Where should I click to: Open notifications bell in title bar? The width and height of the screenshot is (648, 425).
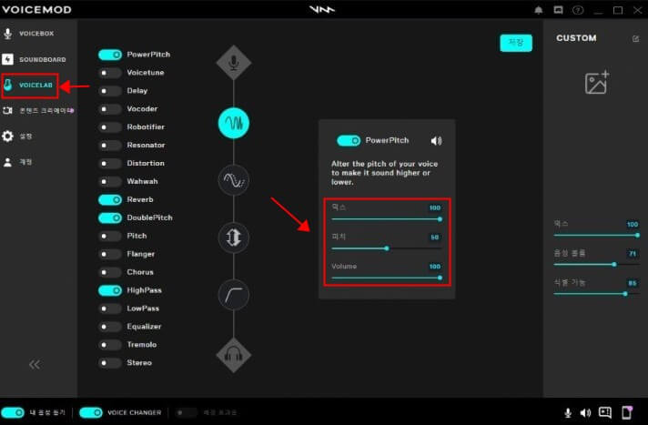pyautogui.click(x=538, y=10)
